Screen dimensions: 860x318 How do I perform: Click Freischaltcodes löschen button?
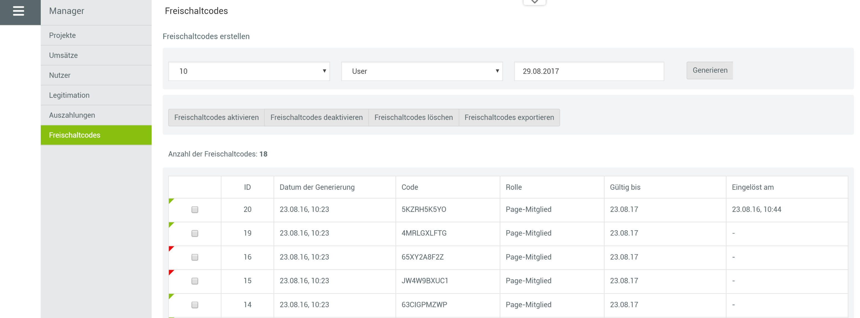tap(413, 117)
